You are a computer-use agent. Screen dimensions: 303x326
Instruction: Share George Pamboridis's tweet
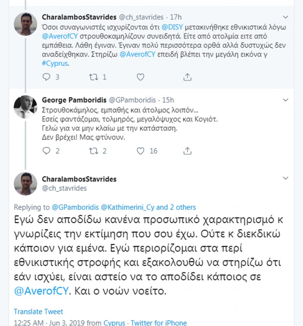point(187,151)
